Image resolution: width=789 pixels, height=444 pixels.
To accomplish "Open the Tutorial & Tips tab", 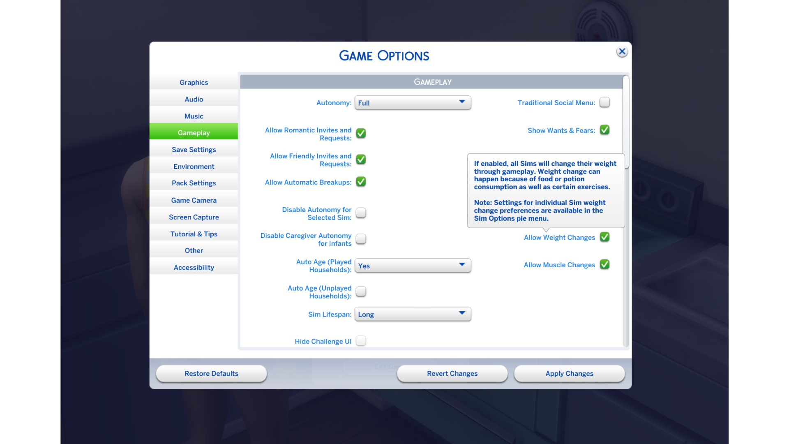I will click(194, 234).
